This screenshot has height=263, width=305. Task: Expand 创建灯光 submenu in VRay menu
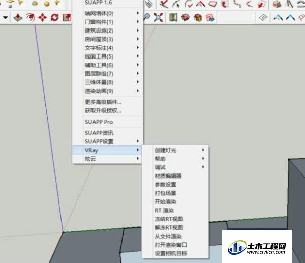coord(175,150)
